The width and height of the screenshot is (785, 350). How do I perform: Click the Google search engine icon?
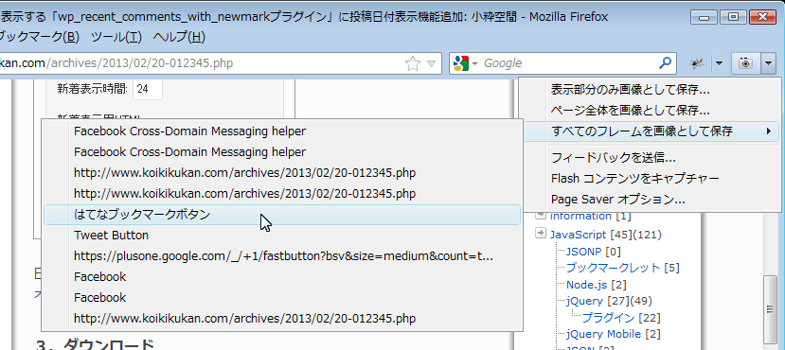coord(460,63)
